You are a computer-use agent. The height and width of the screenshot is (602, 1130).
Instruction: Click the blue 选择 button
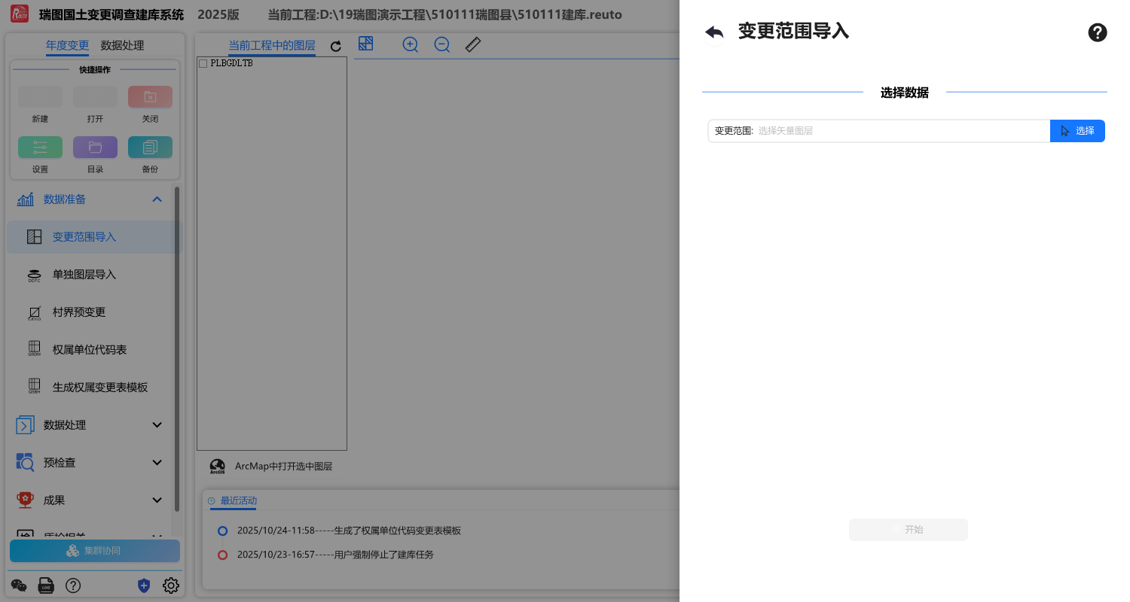click(1077, 131)
